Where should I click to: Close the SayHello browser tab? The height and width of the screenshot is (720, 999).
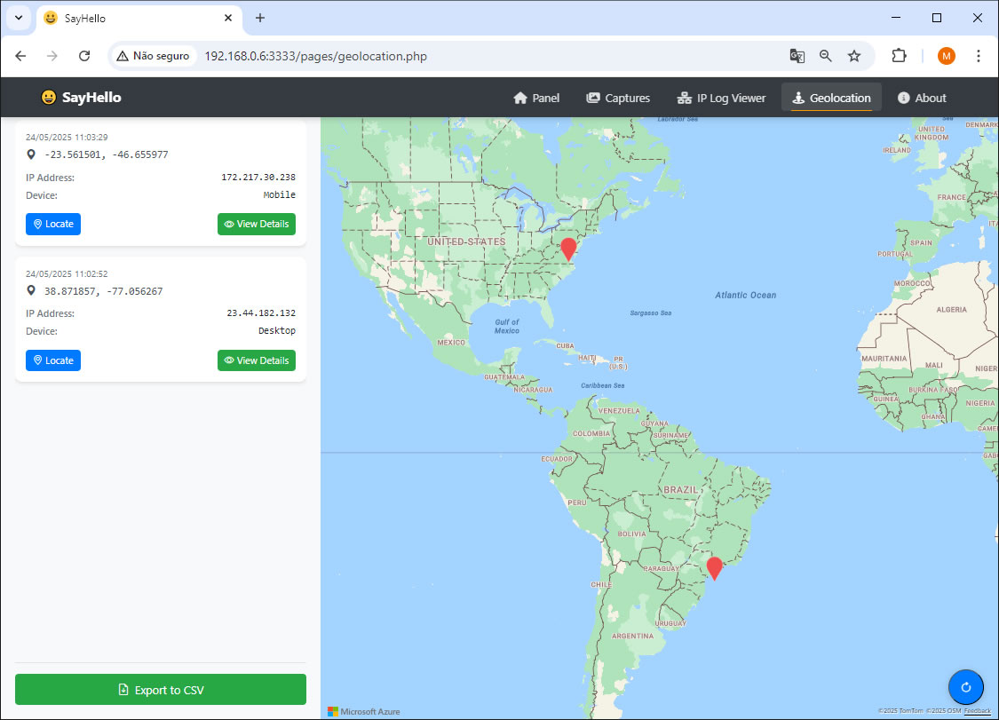click(x=228, y=19)
